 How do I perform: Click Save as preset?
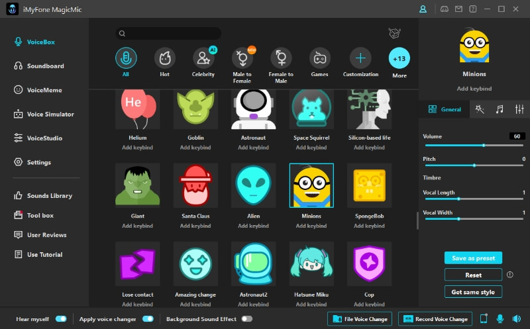coord(473,258)
